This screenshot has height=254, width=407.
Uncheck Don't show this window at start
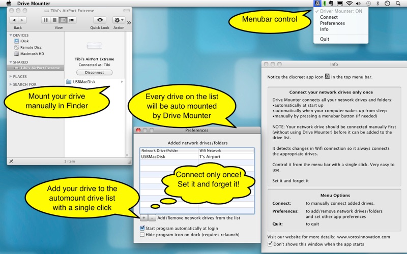click(270, 244)
